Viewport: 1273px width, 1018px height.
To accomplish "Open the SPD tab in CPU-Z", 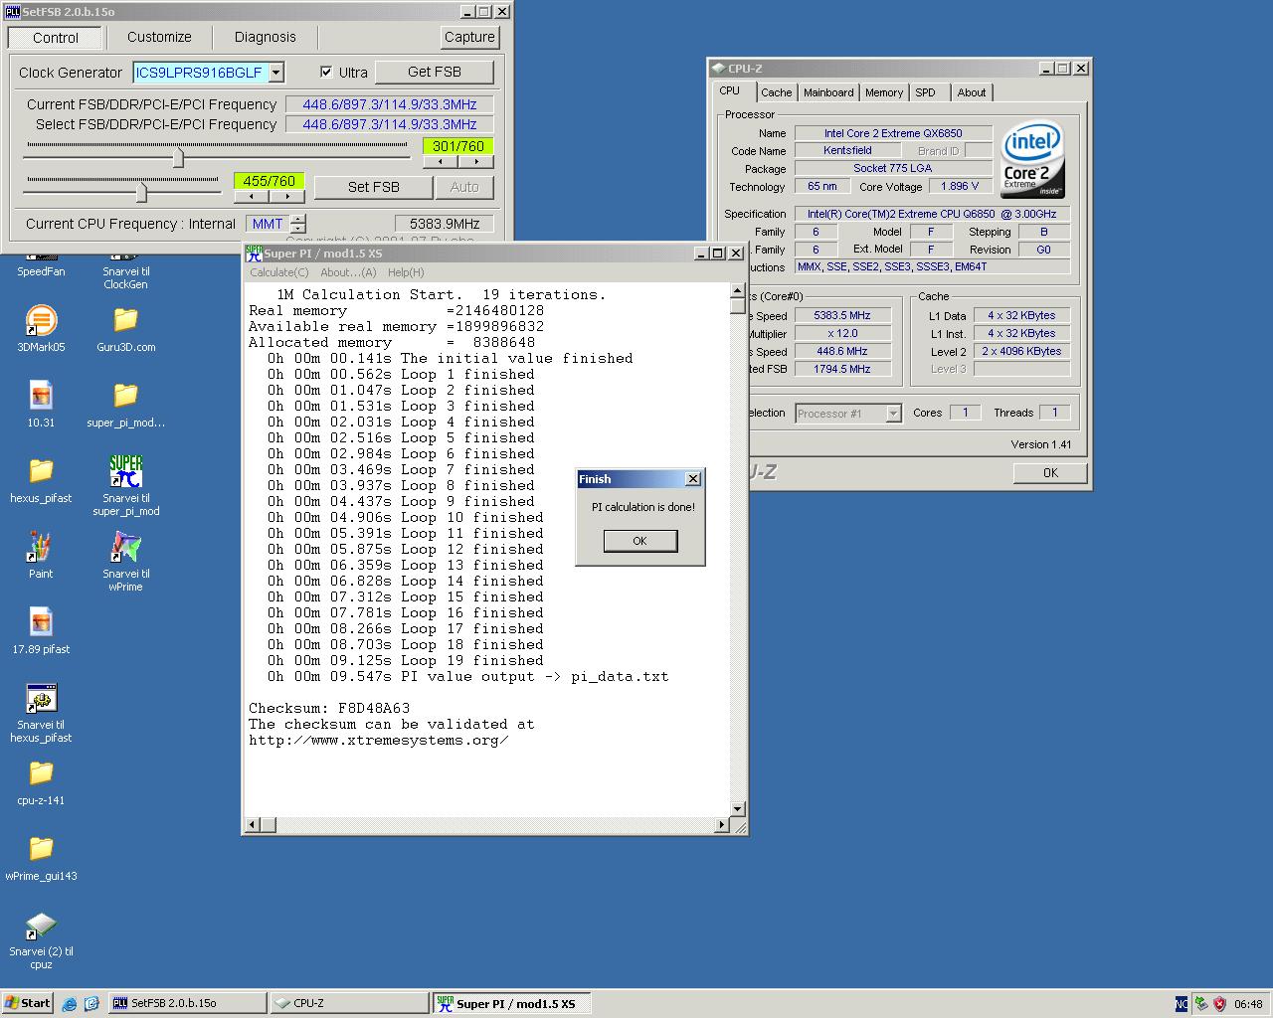I will point(925,92).
